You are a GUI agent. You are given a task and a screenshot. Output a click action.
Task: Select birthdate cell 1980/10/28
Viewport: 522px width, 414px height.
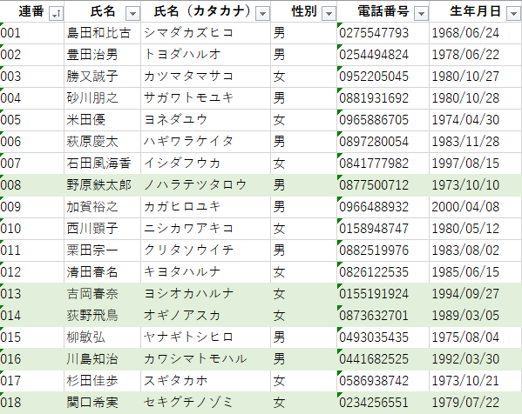point(476,98)
